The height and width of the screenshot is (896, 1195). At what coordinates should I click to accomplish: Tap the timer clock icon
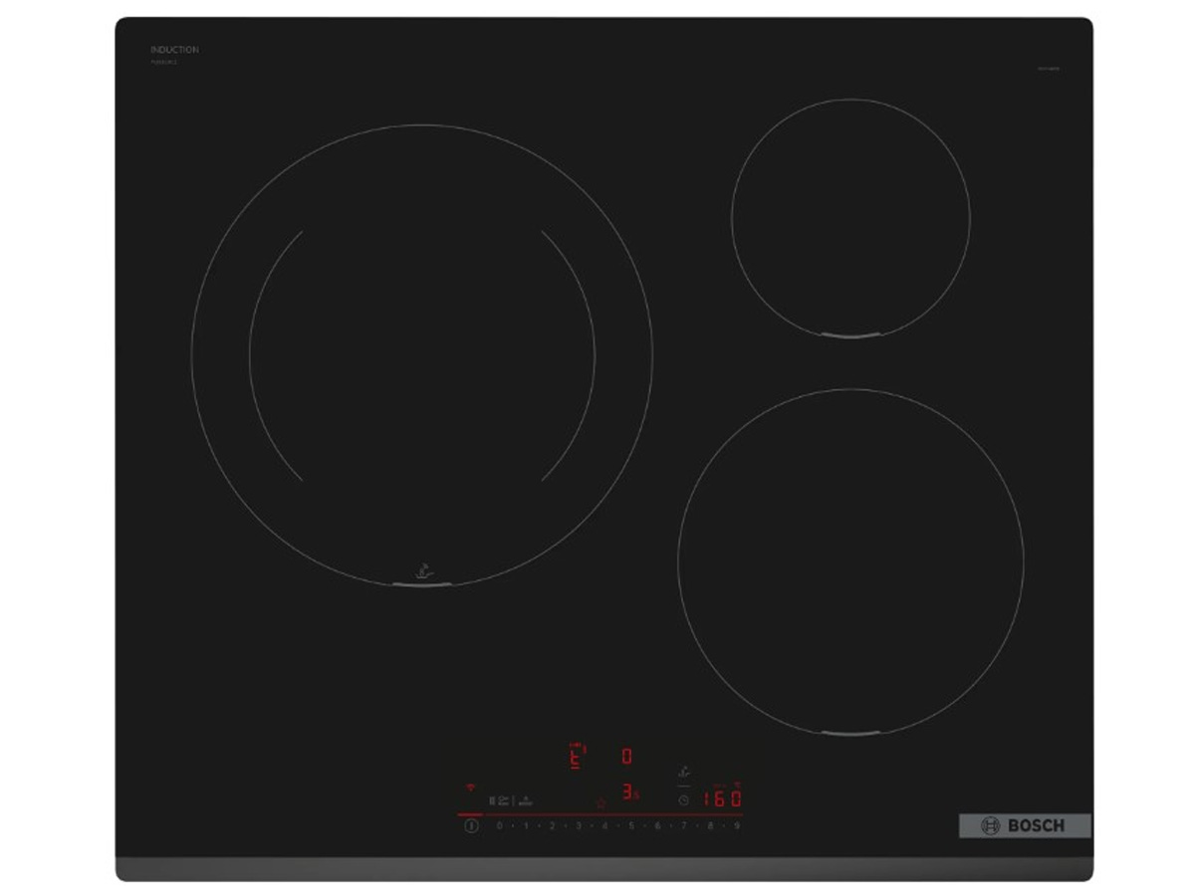point(683,799)
